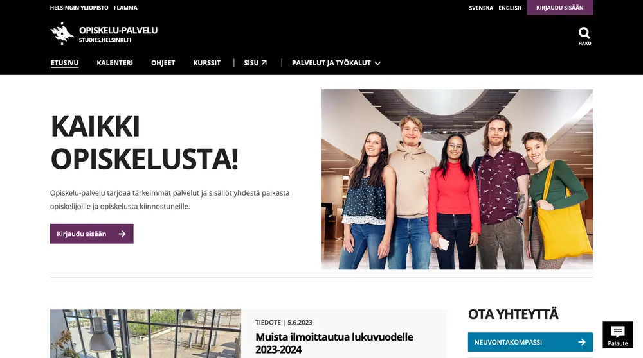
Task: Open the Kurssit navigation item
Action: [x=206, y=63]
